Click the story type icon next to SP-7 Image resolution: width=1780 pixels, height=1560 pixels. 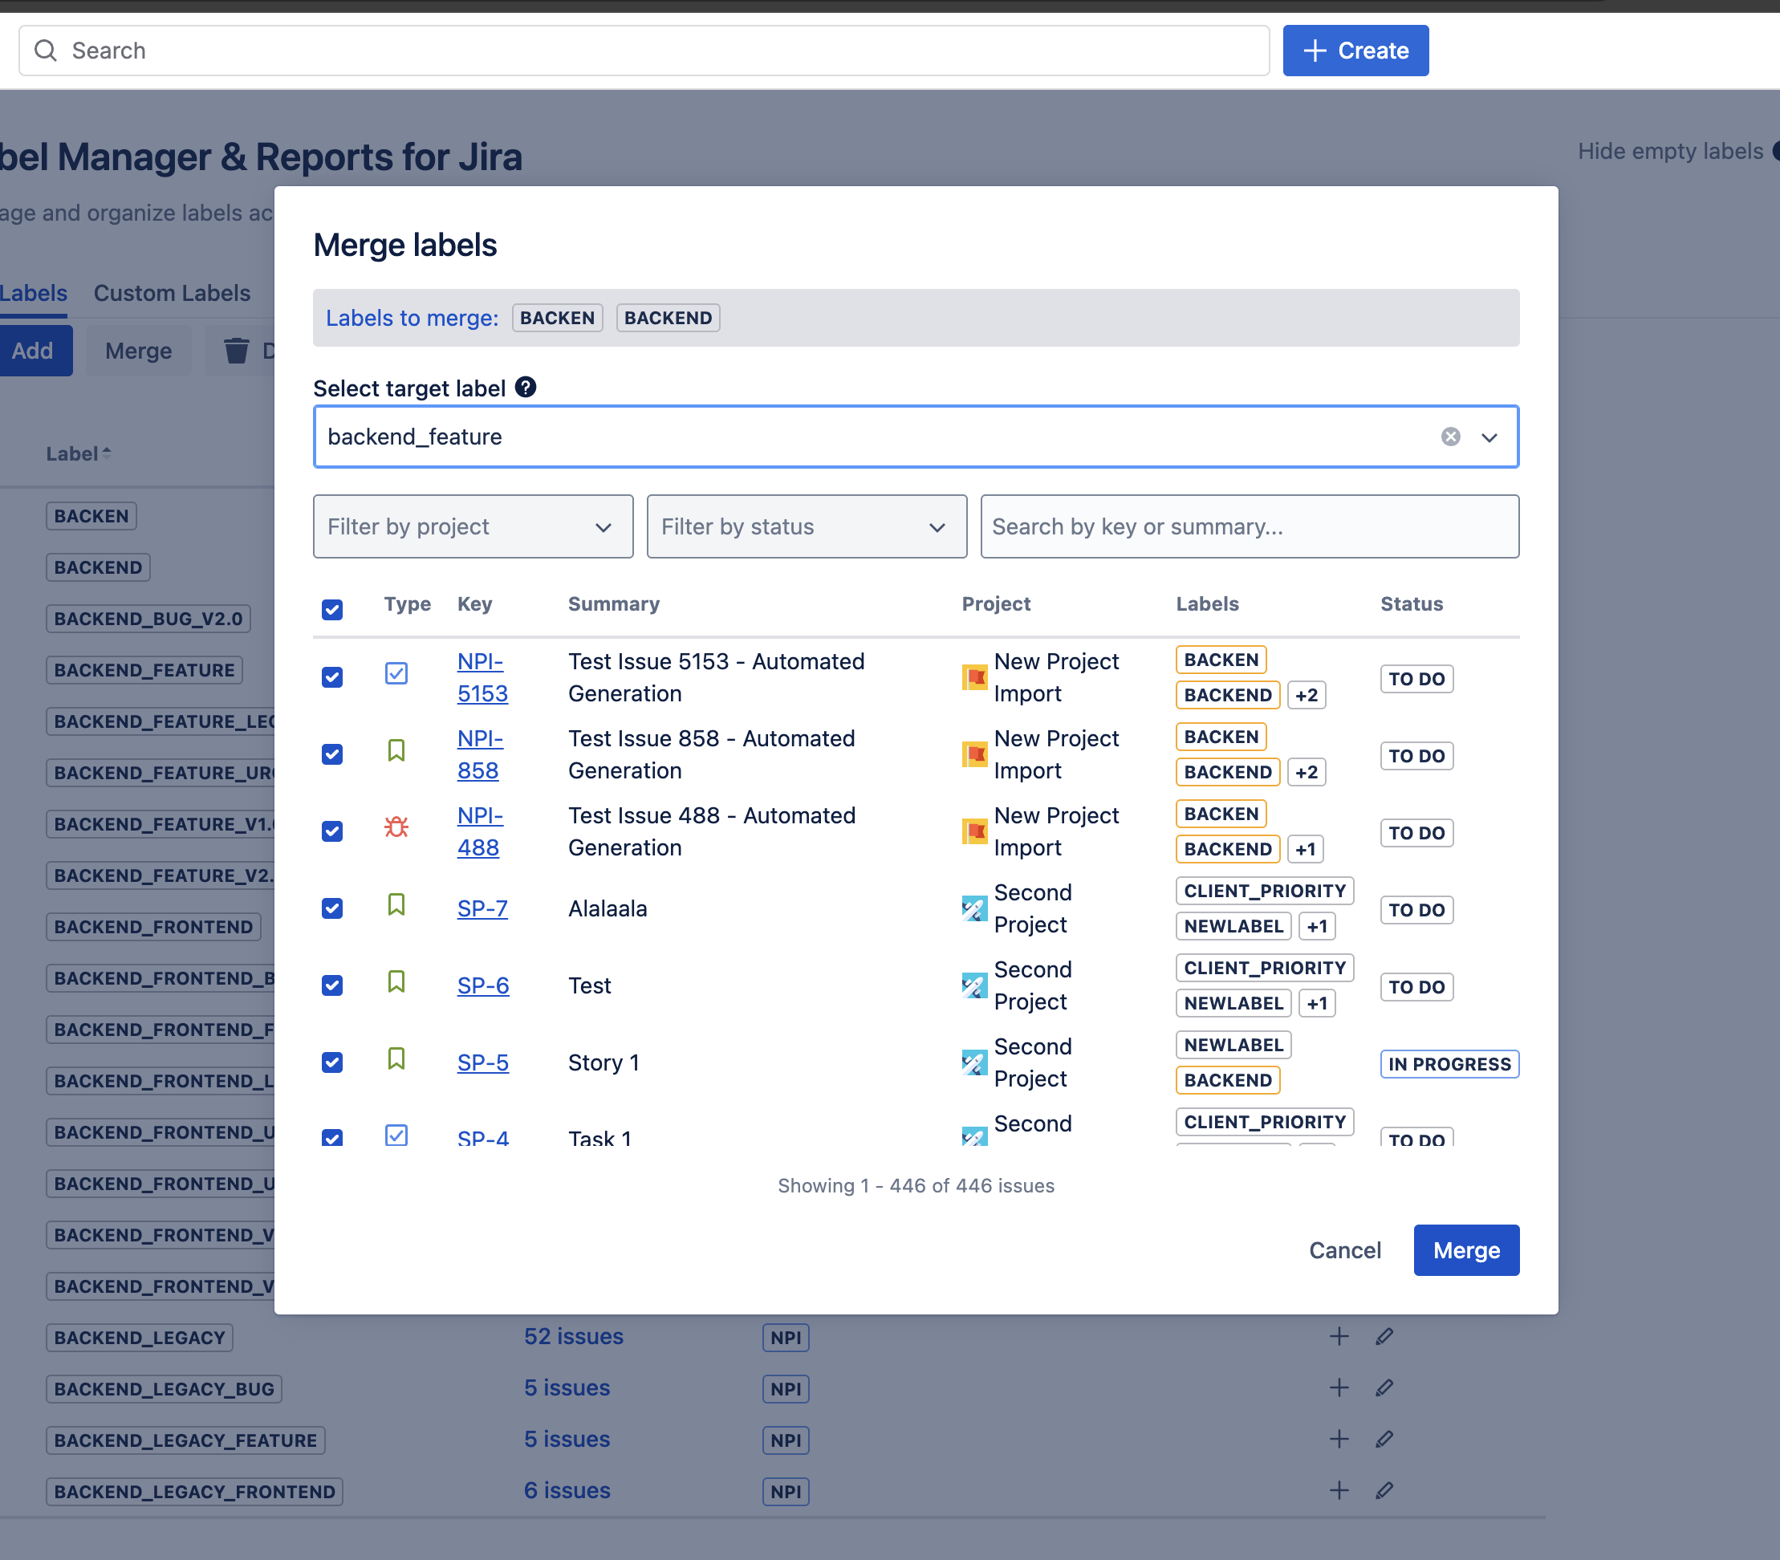[396, 905]
